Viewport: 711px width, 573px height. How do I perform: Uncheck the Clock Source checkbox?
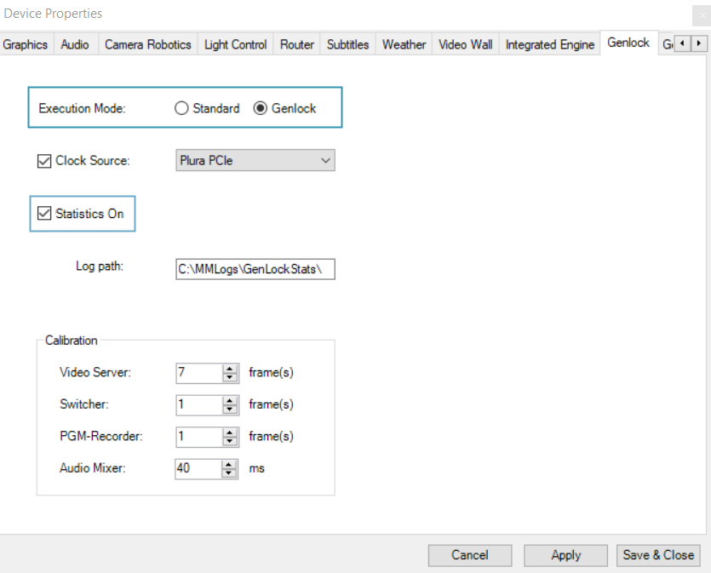click(x=45, y=160)
